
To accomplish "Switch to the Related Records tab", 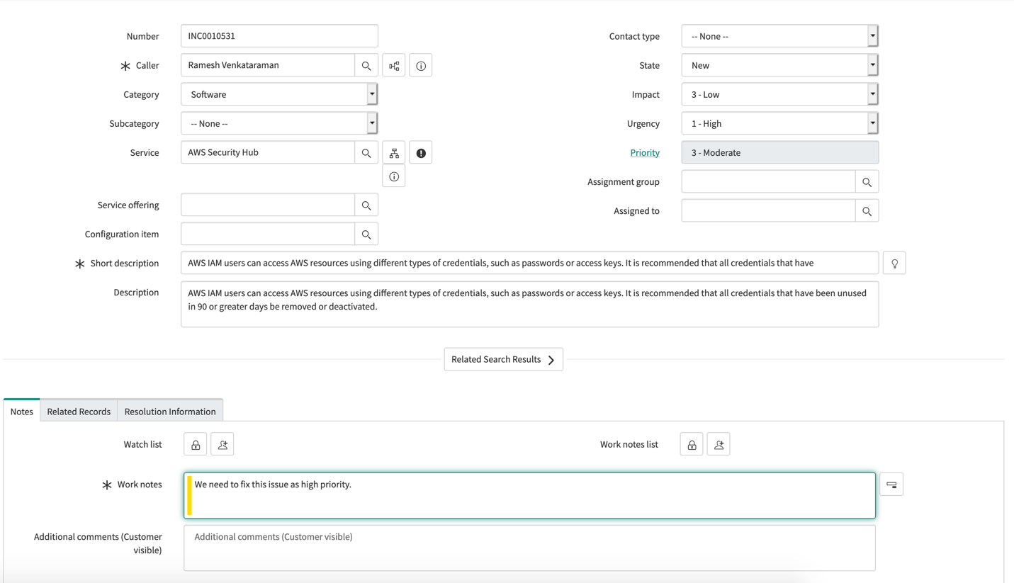I will pyautogui.click(x=78, y=411).
